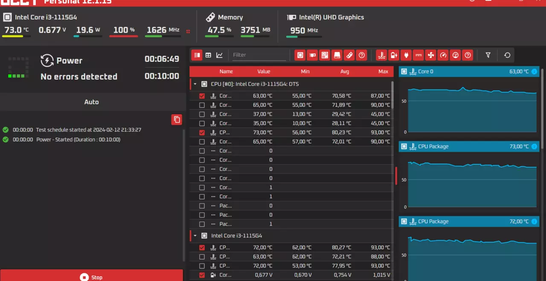Check the row with minimum 57,00 °C
The width and height of the screenshot is (546, 281).
[202, 142]
